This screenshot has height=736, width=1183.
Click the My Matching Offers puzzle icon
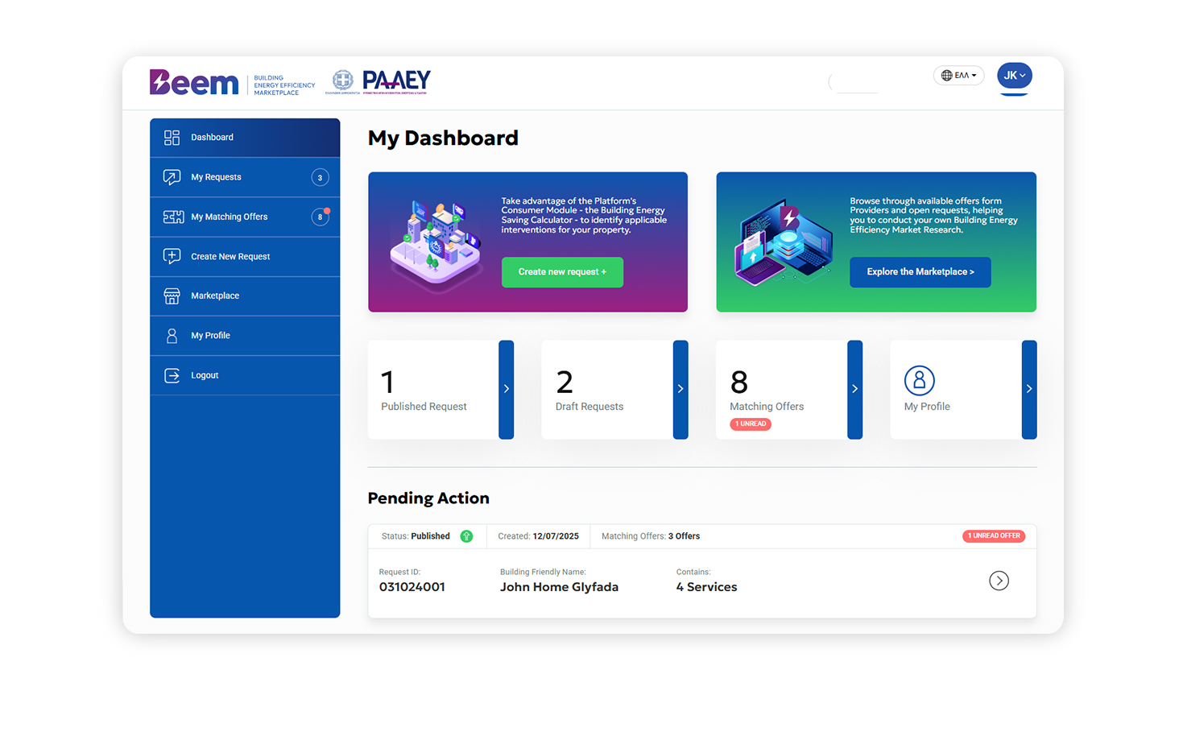click(172, 217)
